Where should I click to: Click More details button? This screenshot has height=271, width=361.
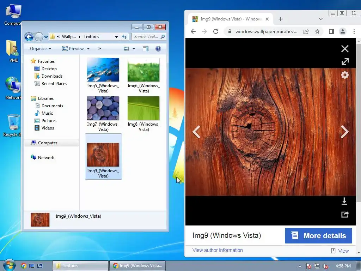click(318, 235)
